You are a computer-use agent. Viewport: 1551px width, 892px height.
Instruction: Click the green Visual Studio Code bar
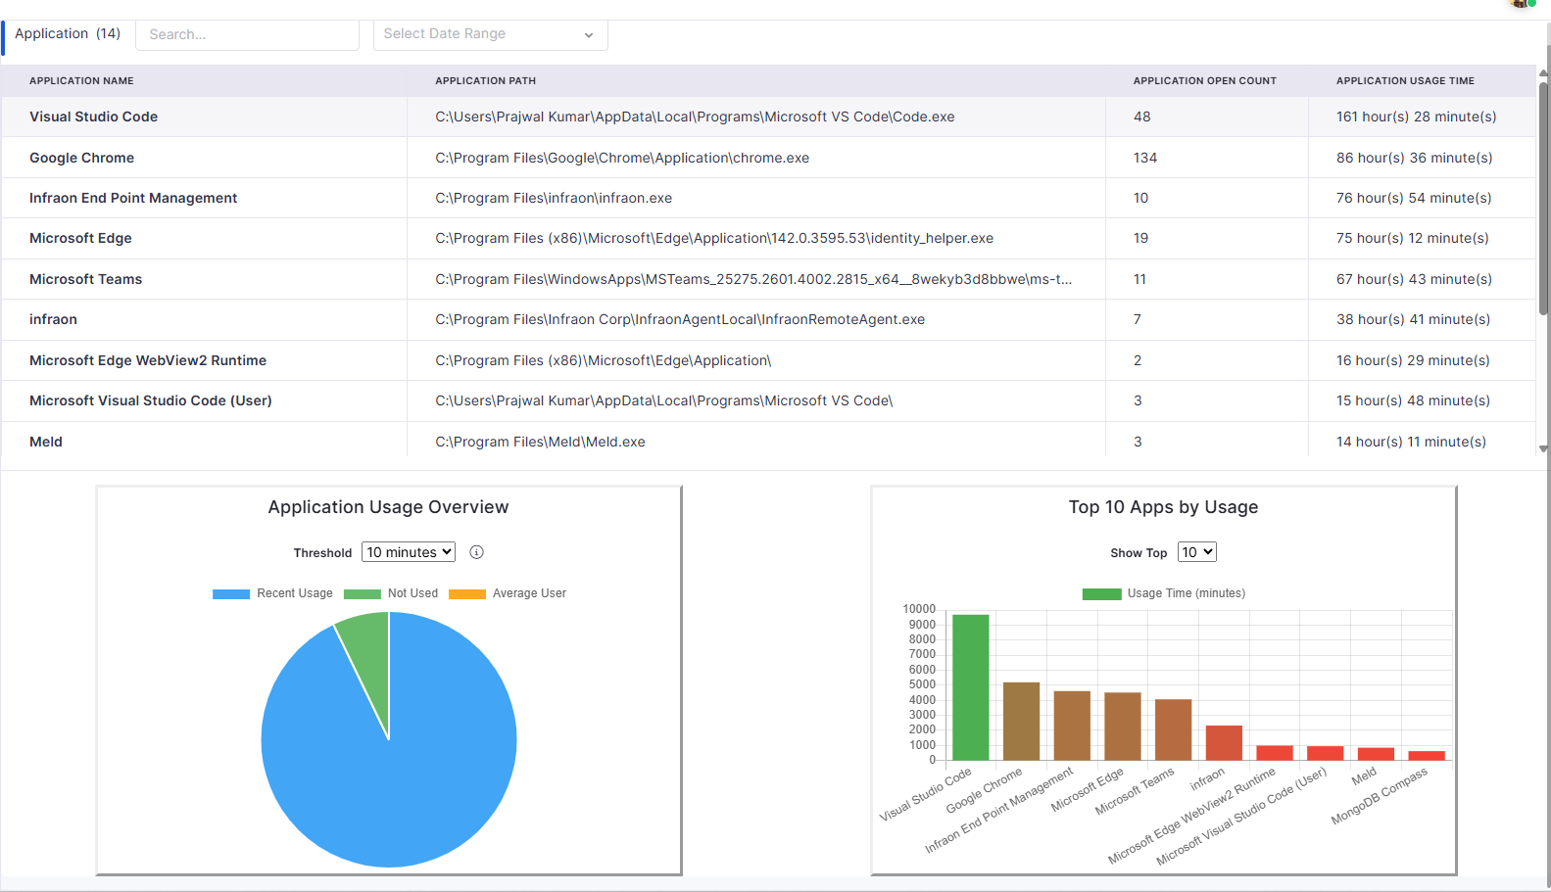970,686
